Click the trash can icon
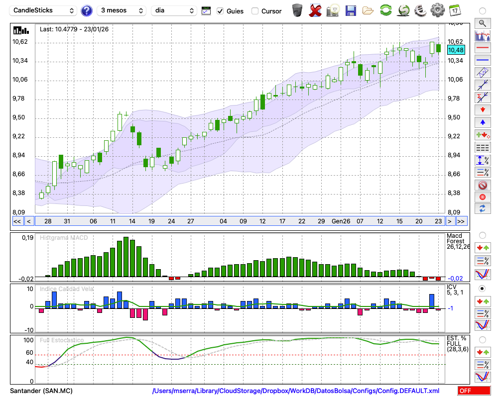This screenshot has height=398, width=498. (x=297, y=10)
